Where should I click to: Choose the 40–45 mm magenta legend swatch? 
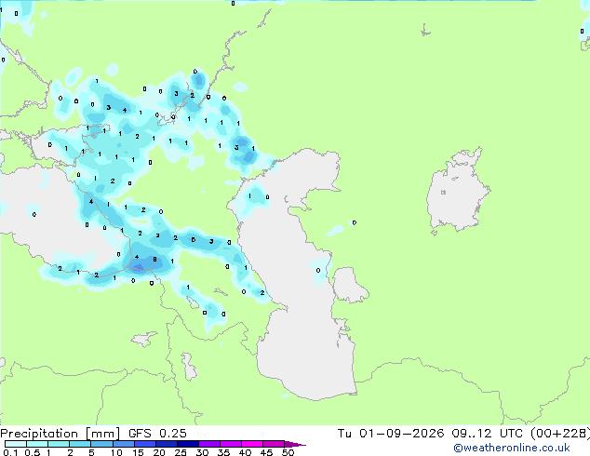pos(252,444)
